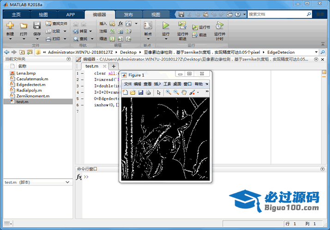The height and width of the screenshot is (230, 330).
Task: Expand the test.m details panel chevron
Action: [x=67, y=182]
